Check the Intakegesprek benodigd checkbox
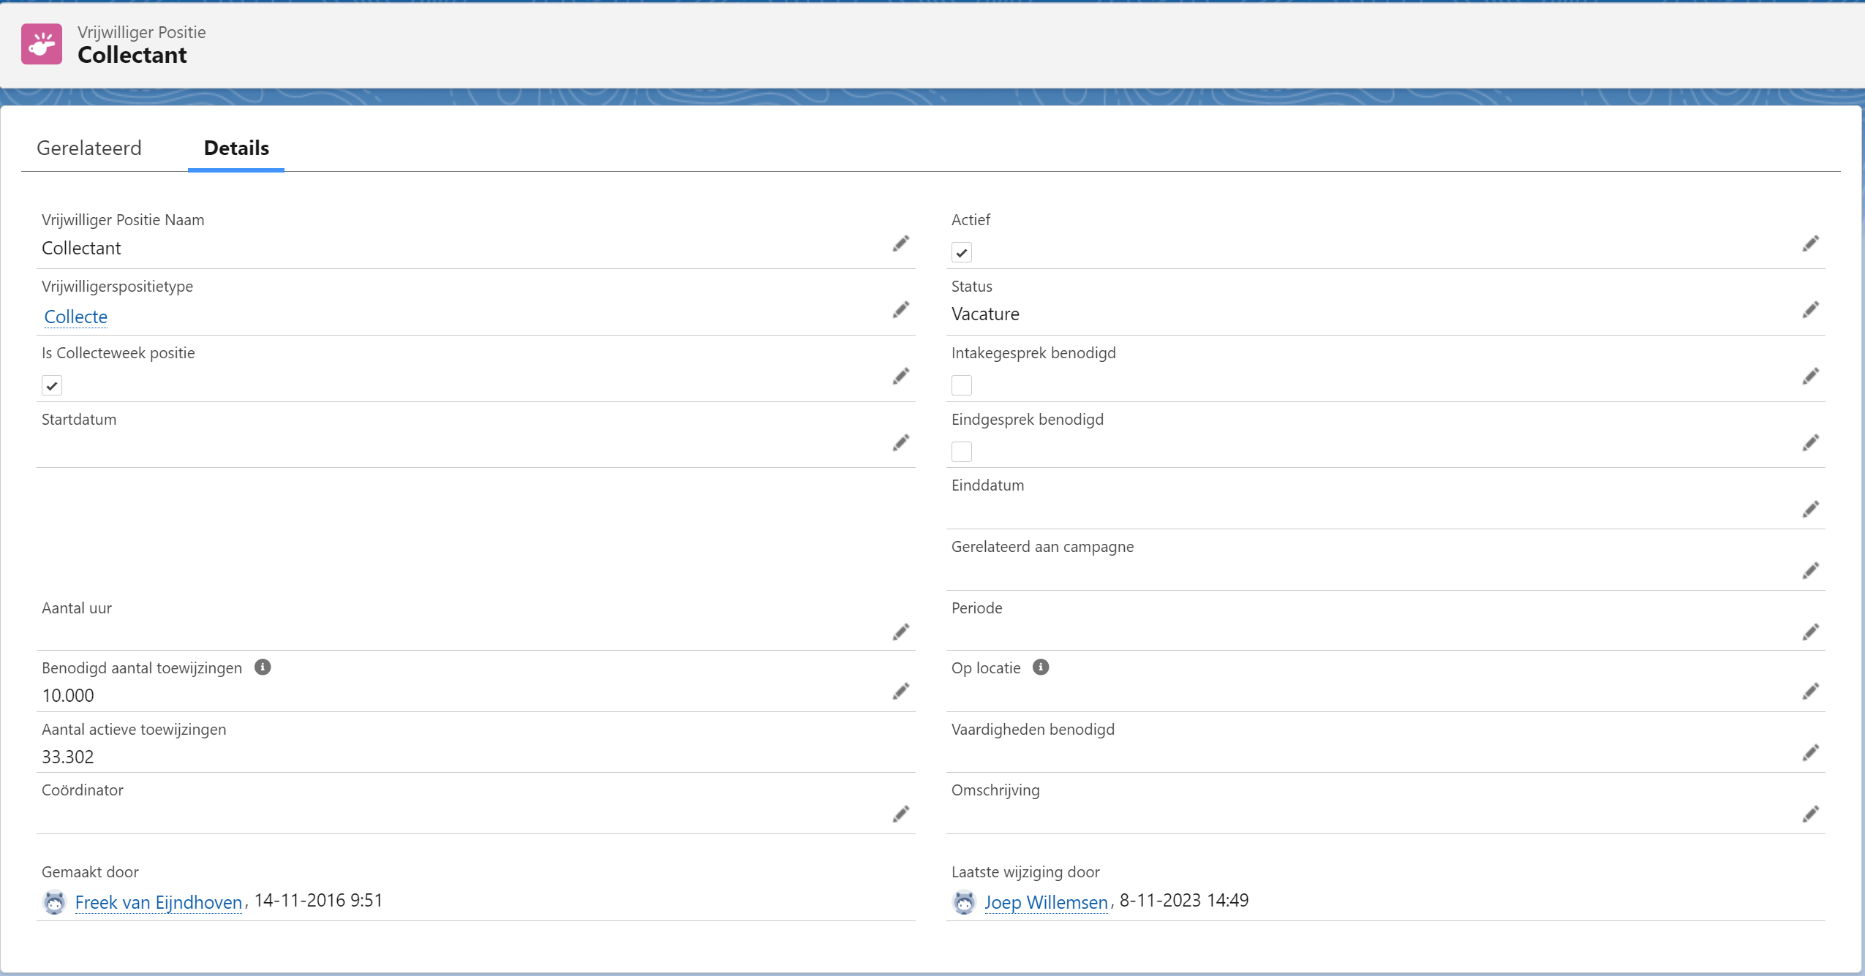1865x976 pixels. (x=961, y=385)
